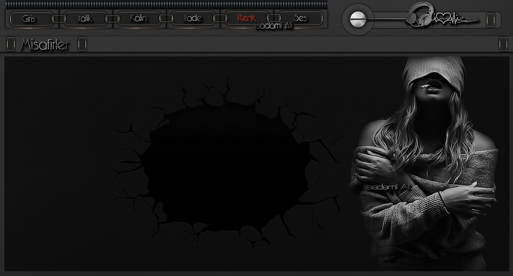Screen dimensions: 513x276
Task: Toggle Kalin bold text style
Action: 139,19
